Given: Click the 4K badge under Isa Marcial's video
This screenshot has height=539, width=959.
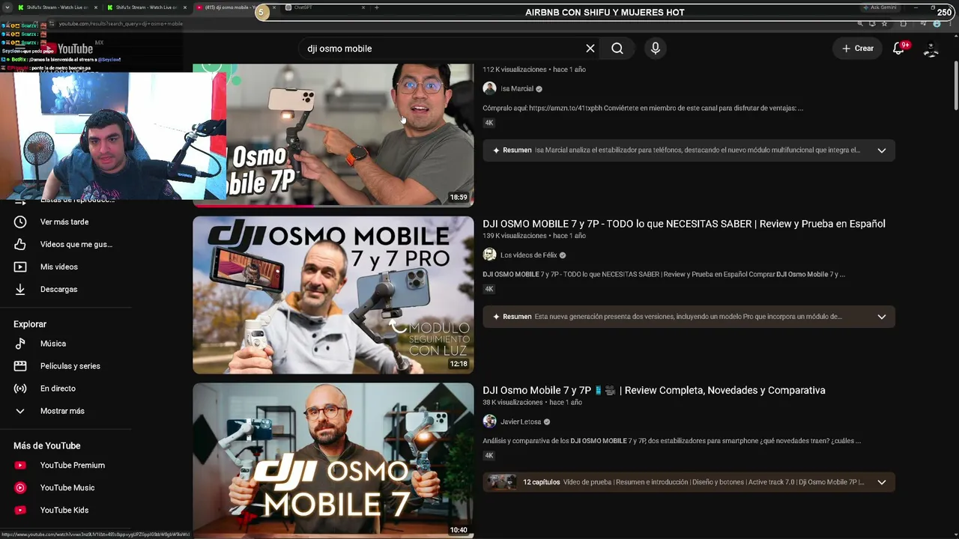Looking at the screenshot, I should 489,123.
